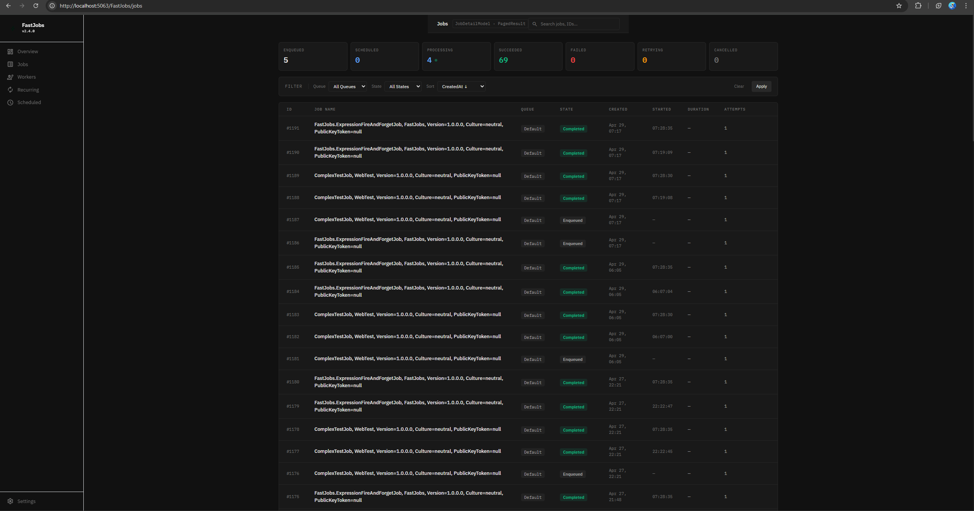The image size is (974, 511).
Task: Expand the All States dropdown
Action: [x=403, y=87]
